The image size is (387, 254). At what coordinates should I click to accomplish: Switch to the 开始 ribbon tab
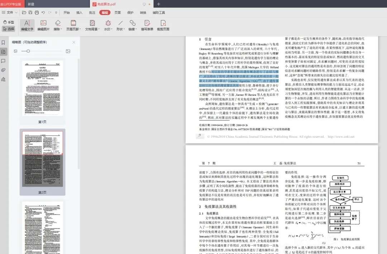[67, 13]
